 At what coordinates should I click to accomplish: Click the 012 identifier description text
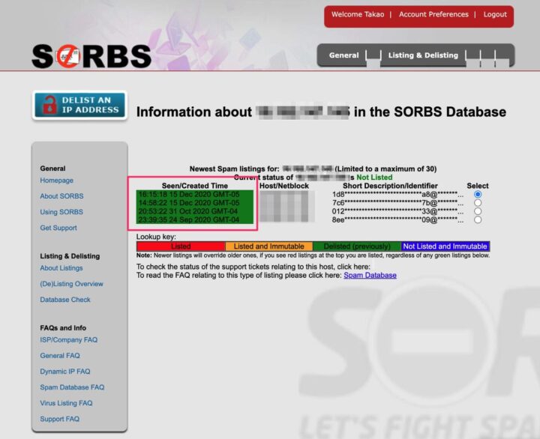397,211
